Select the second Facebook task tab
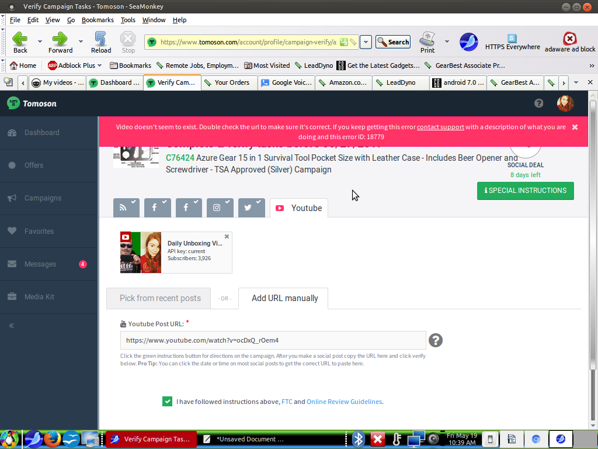Screen dimensions: 598x449 pos(189,208)
